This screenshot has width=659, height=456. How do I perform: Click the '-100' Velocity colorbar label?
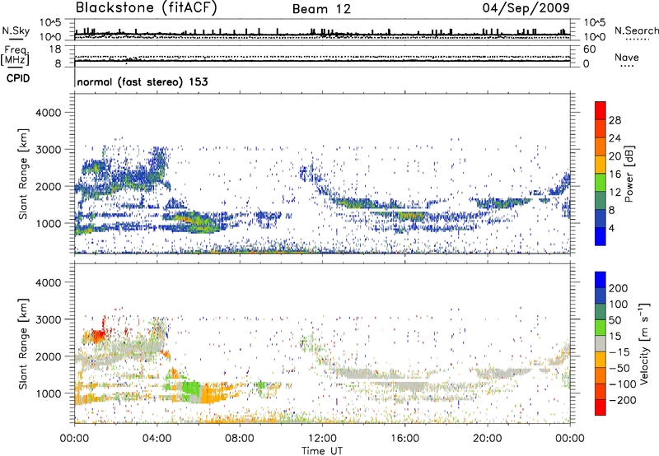622,384
